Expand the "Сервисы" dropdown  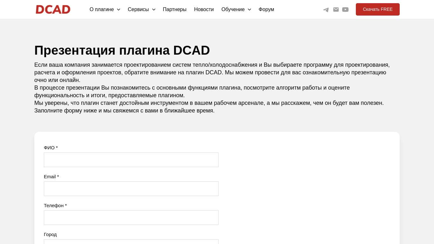point(141,10)
